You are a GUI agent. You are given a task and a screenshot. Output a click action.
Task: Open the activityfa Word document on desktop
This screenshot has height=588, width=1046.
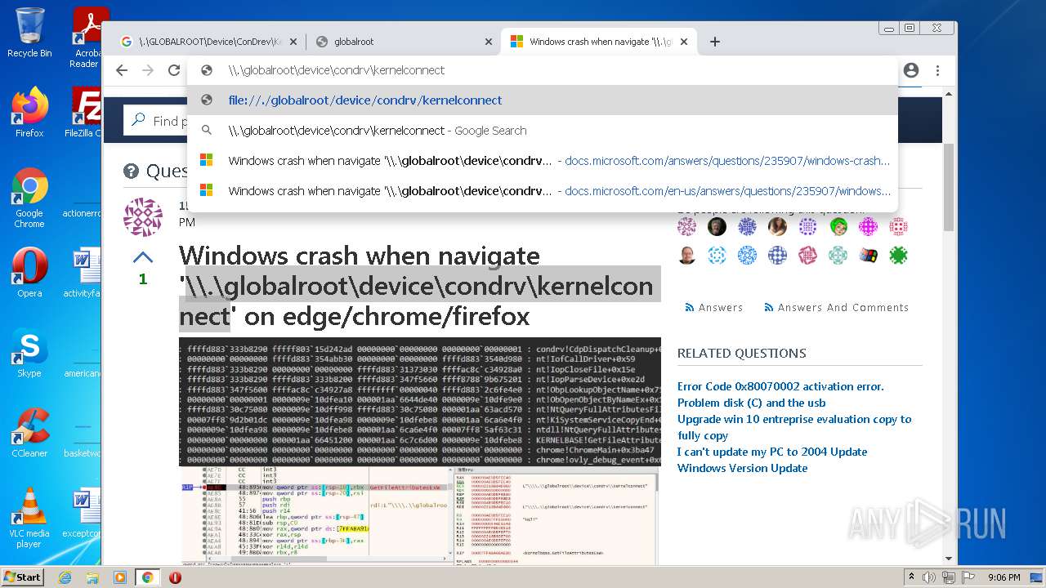83,273
